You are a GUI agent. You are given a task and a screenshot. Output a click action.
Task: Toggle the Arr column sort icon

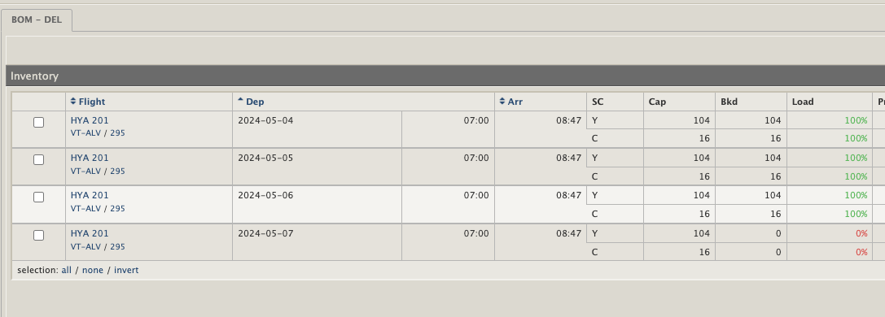coord(502,102)
